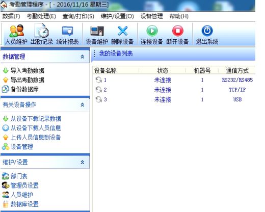The image size is (265, 212).
Task: Open 出勤记录 attendance records icon
Action: (41, 31)
